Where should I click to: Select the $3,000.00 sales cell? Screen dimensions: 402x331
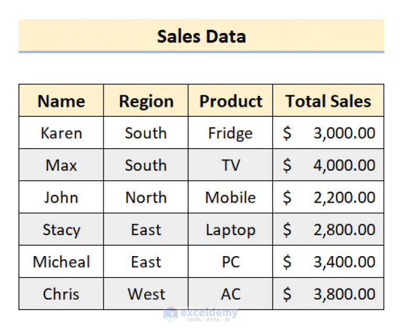pyautogui.click(x=329, y=133)
